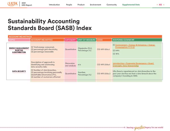
Task: Go to next page with right arrow
Action: click(164, 5)
